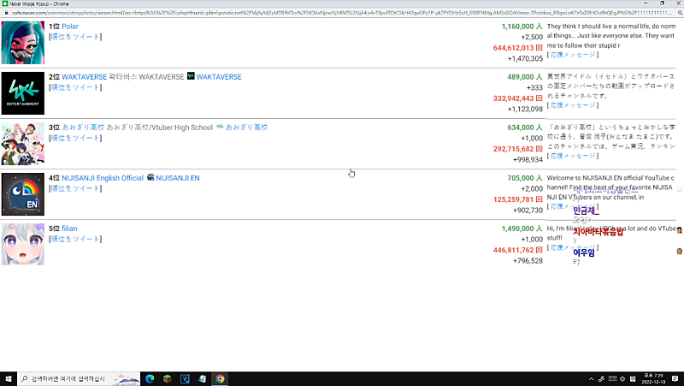Image resolution: width=684 pixels, height=386 pixels.
Task: Click small NIJISANJI EN channel icon
Action: tap(150, 177)
